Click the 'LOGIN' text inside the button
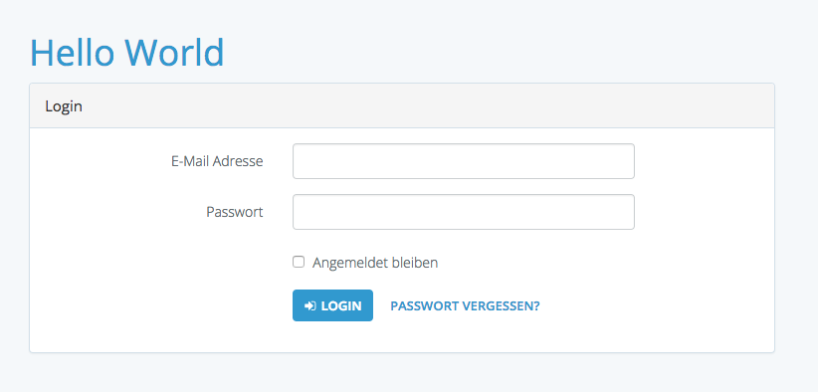This screenshot has width=818, height=392. (x=341, y=306)
